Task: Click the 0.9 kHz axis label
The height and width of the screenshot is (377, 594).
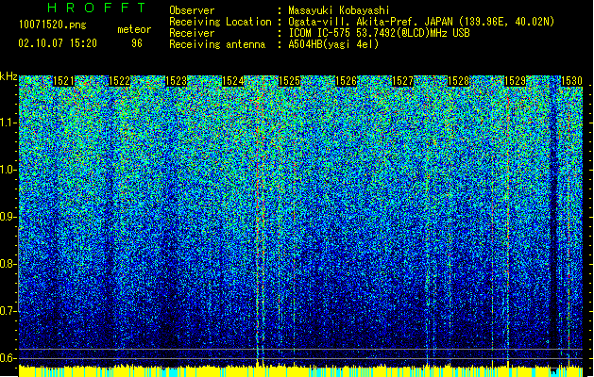Action: [8, 217]
